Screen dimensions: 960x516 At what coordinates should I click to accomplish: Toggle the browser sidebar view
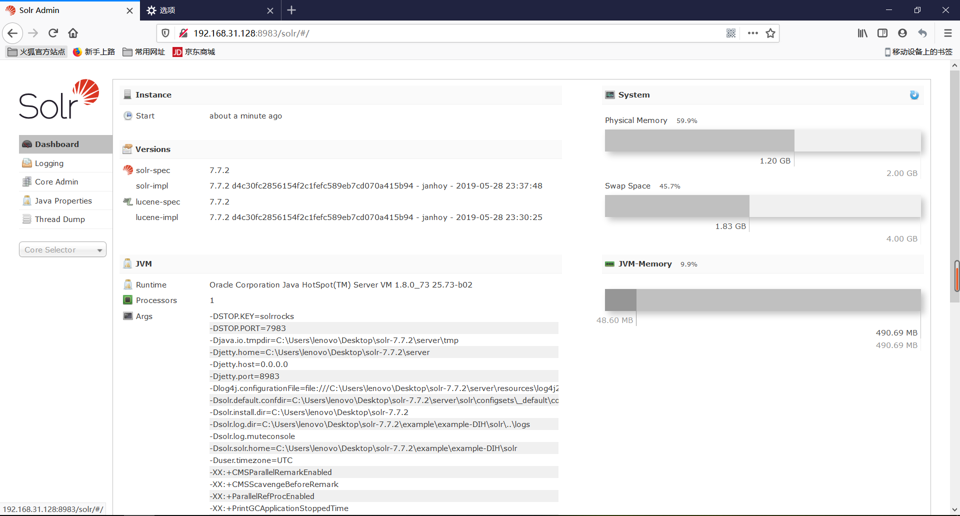pos(882,33)
